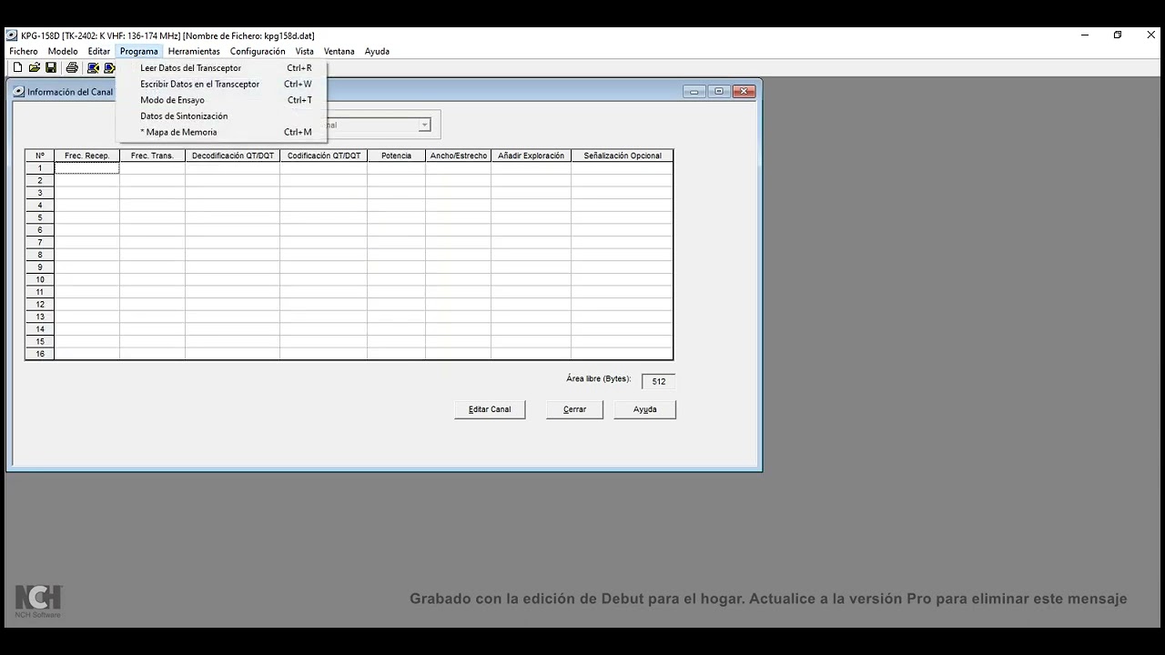
Task: Click the Señalización Opcional cell of row 10
Action: pyautogui.click(x=623, y=280)
